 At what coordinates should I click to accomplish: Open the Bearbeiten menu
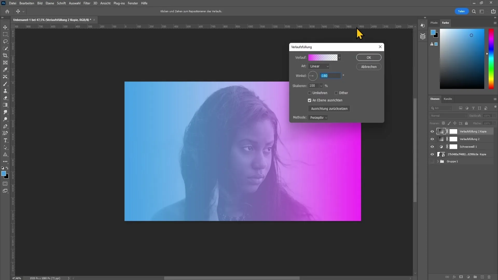27,3
